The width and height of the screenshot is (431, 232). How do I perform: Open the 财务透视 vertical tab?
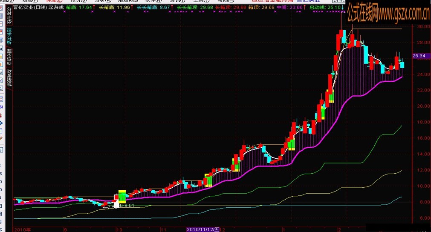pyautogui.click(x=9, y=78)
